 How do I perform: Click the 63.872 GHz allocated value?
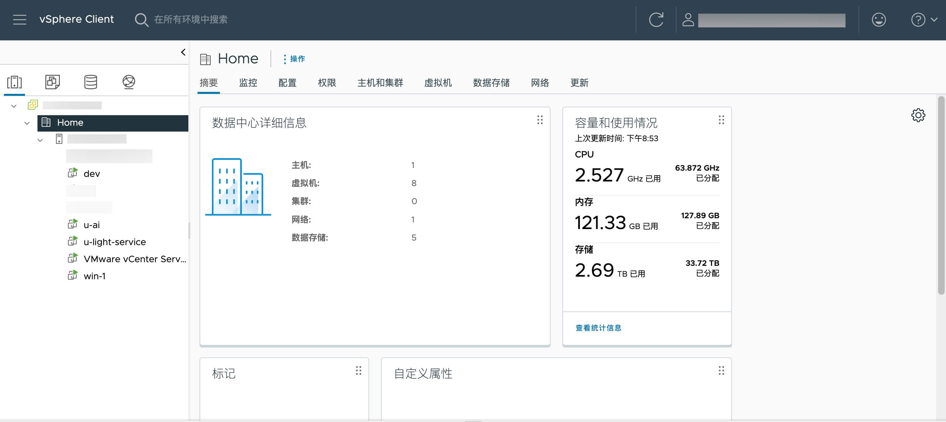tap(697, 168)
